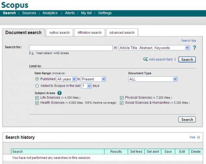Open the Search menu in top navigation
The height and width of the screenshot is (164, 206).
point(9,13)
